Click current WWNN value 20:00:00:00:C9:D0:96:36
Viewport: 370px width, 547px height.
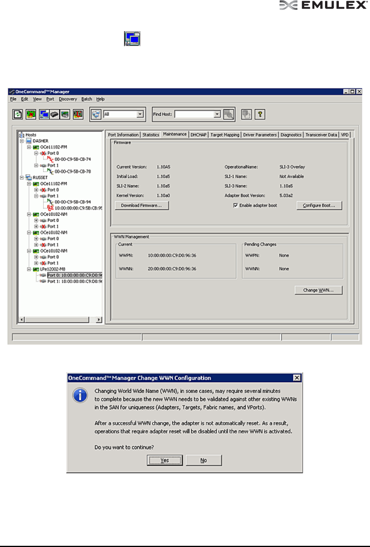(172, 269)
